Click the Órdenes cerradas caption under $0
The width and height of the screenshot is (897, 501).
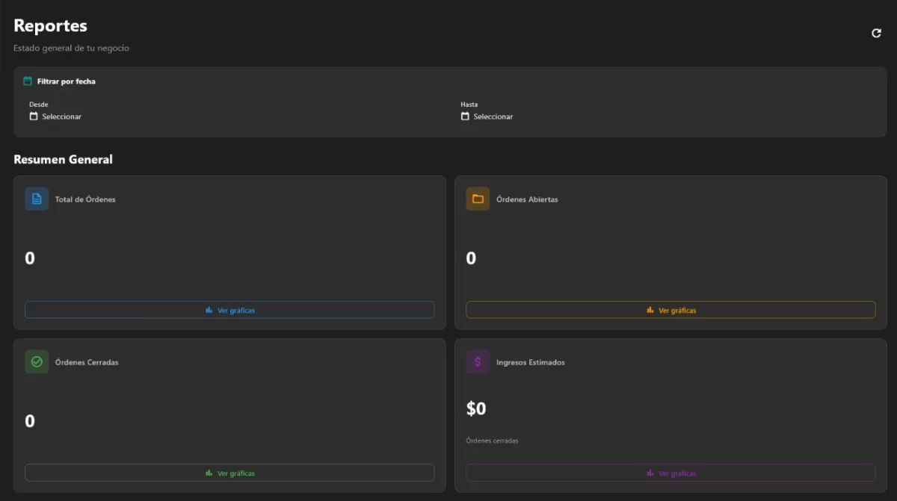click(492, 441)
